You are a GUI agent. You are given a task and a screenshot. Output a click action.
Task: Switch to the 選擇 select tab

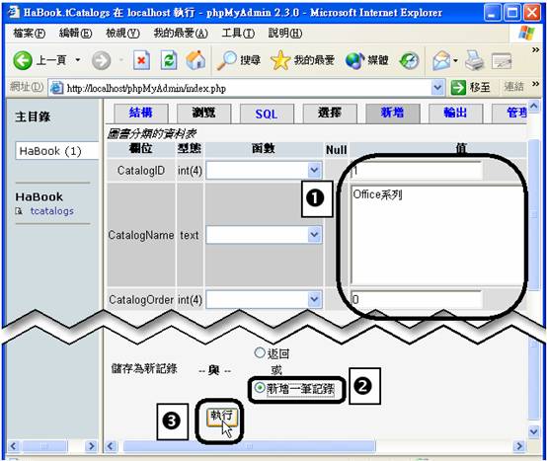coord(330,114)
